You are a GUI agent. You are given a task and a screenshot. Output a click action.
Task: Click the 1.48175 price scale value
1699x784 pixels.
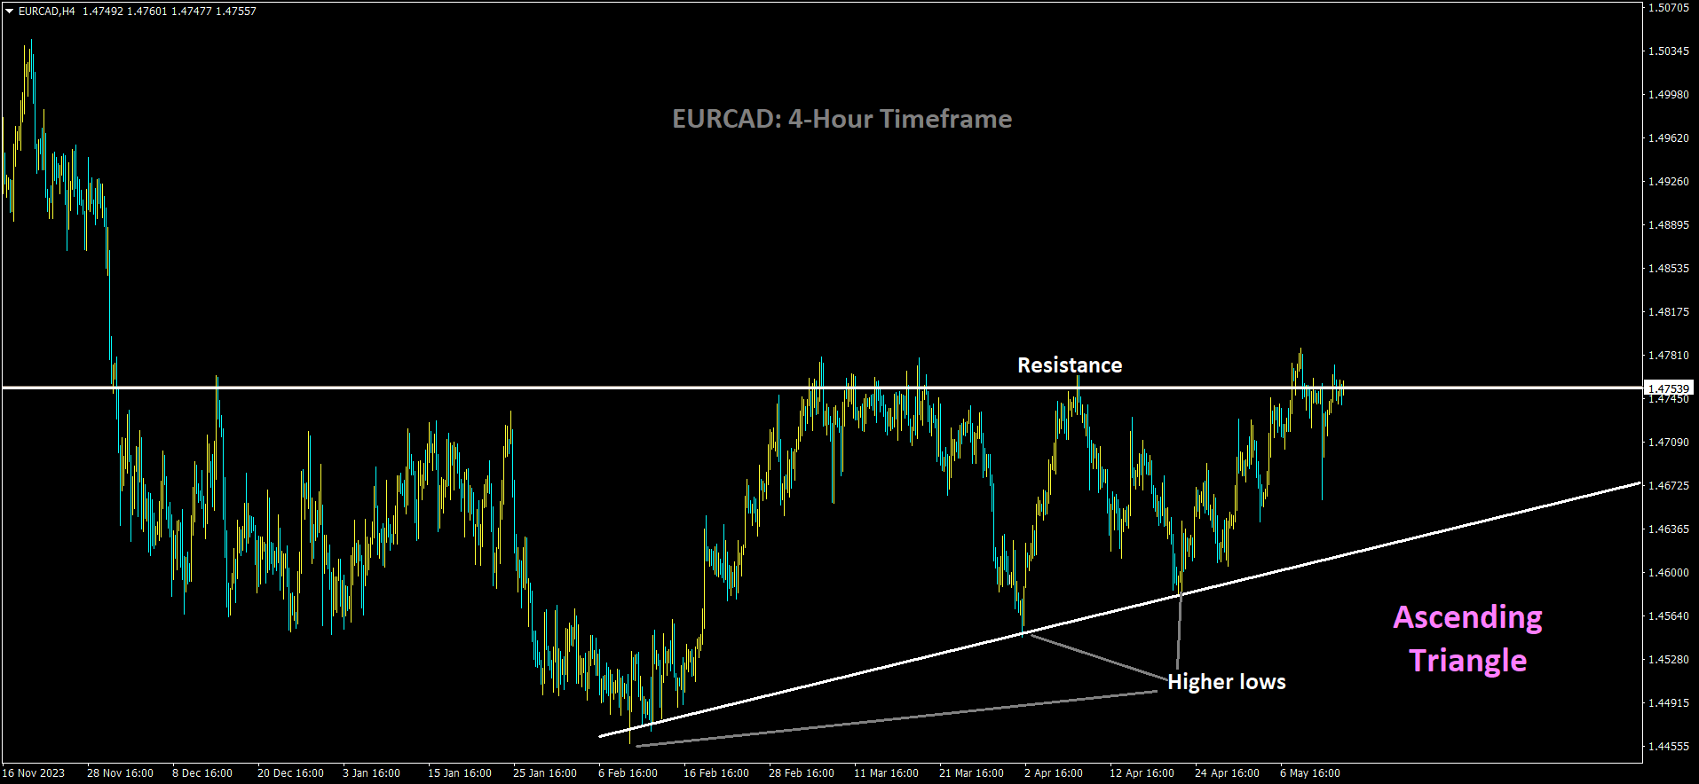(1669, 311)
